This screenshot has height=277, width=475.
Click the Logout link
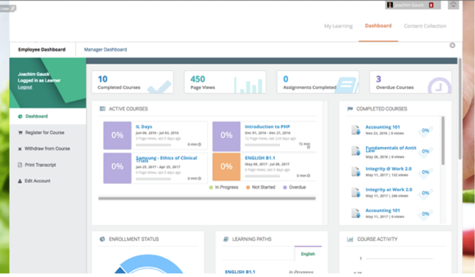pos(25,87)
